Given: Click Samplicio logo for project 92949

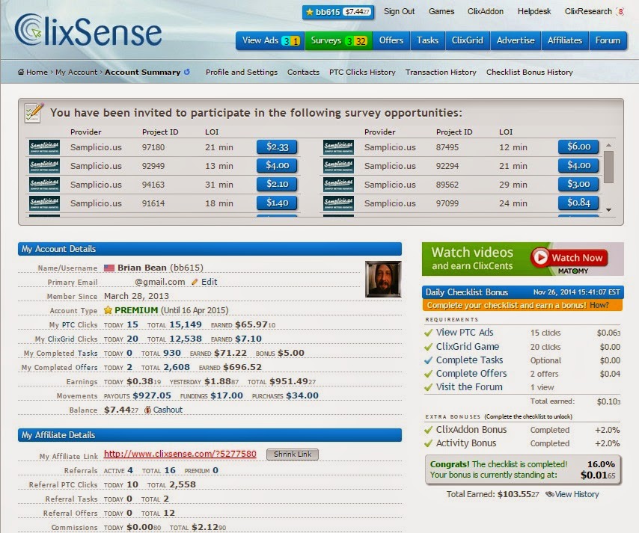Looking at the screenshot, I should point(44,166).
